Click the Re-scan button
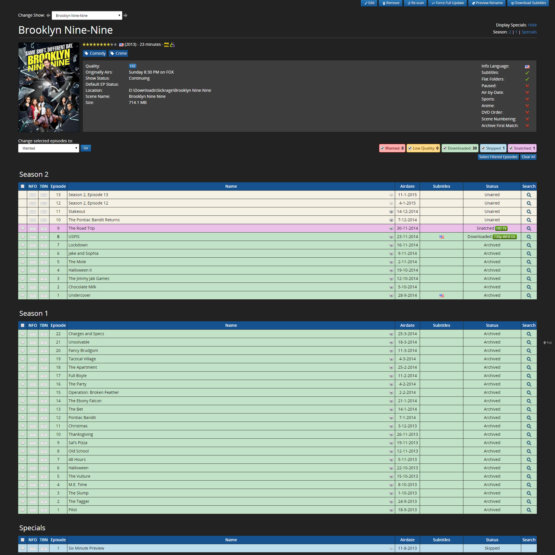 pyautogui.click(x=415, y=3)
